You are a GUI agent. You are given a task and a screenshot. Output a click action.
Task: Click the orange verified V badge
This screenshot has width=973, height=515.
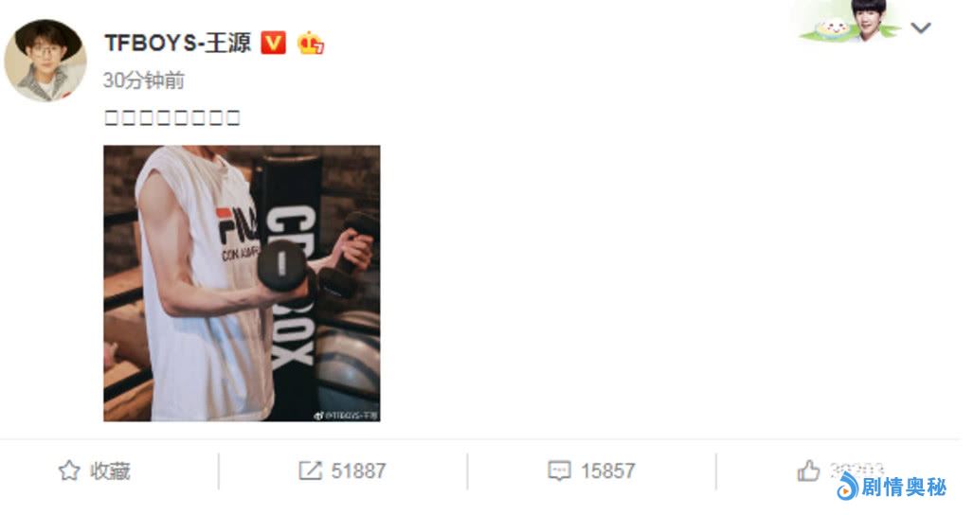(x=273, y=43)
